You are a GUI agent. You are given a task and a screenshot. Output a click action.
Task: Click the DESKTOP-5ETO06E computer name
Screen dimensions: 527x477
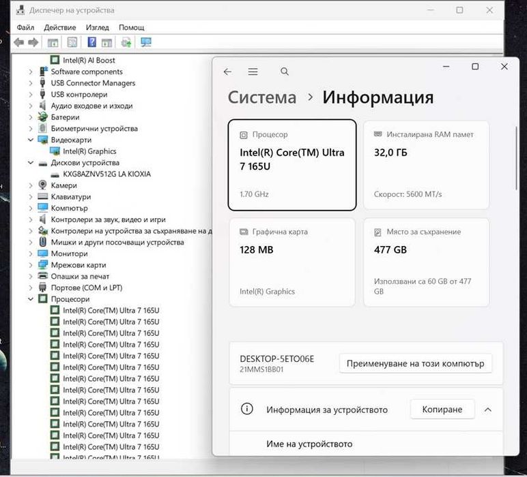276,358
